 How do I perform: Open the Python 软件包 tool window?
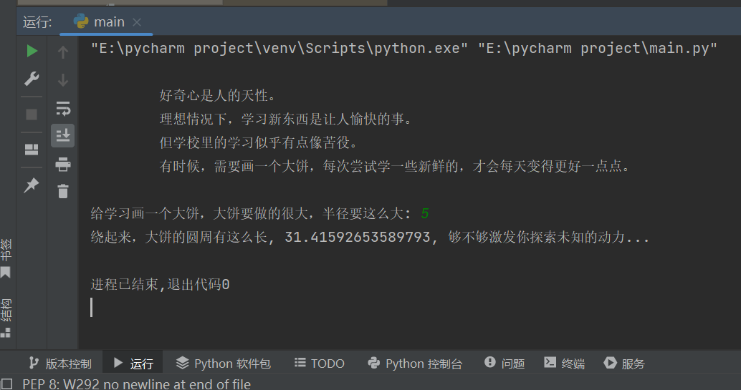point(223,364)
